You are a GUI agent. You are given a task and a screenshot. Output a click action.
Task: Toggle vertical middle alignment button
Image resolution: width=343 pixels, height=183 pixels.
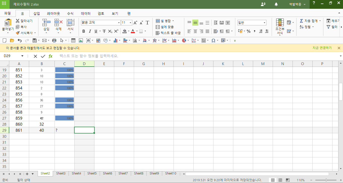(x=195, y=23)
